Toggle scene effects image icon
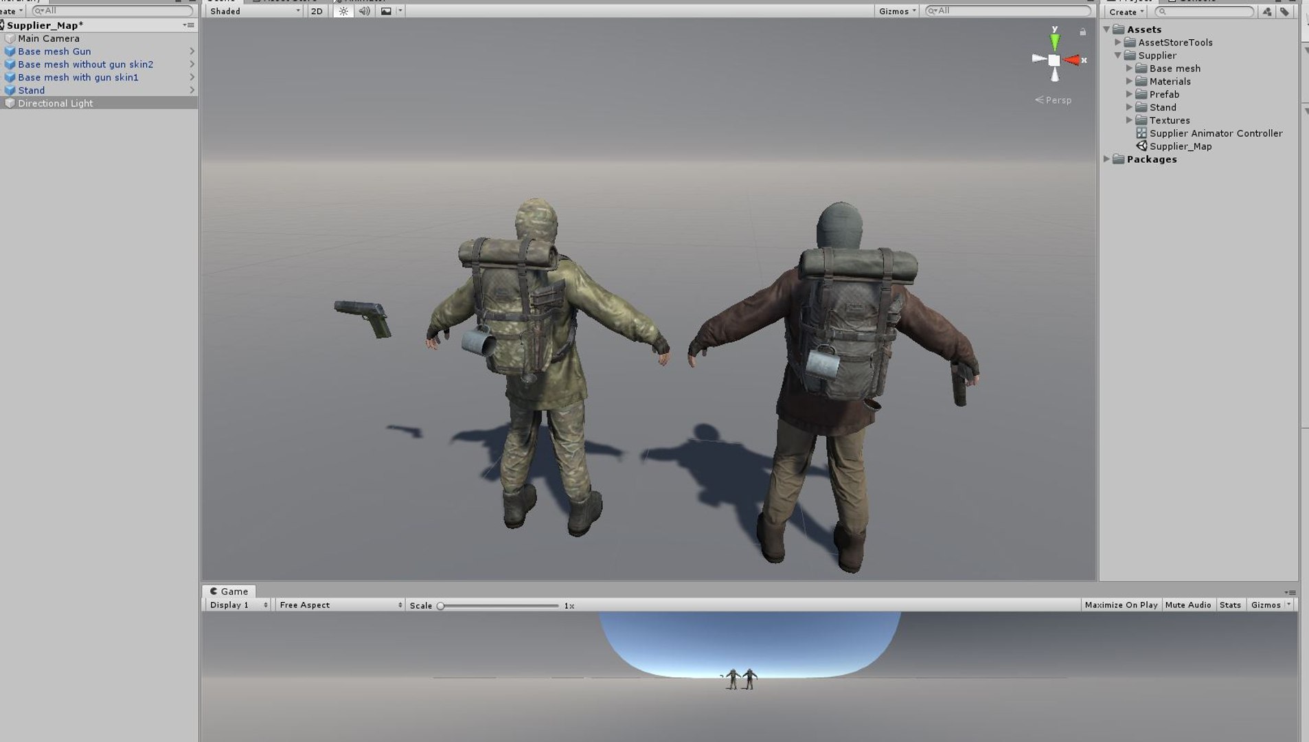The image size is (1309, 742). point(386,11)
